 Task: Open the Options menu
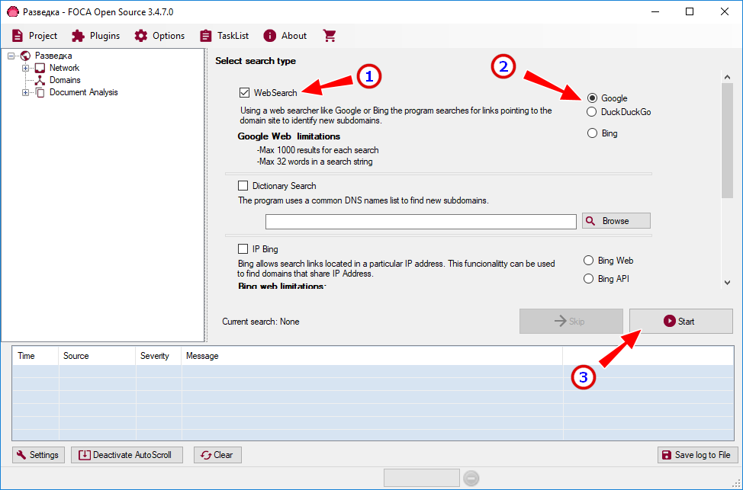tap(159, 36)
